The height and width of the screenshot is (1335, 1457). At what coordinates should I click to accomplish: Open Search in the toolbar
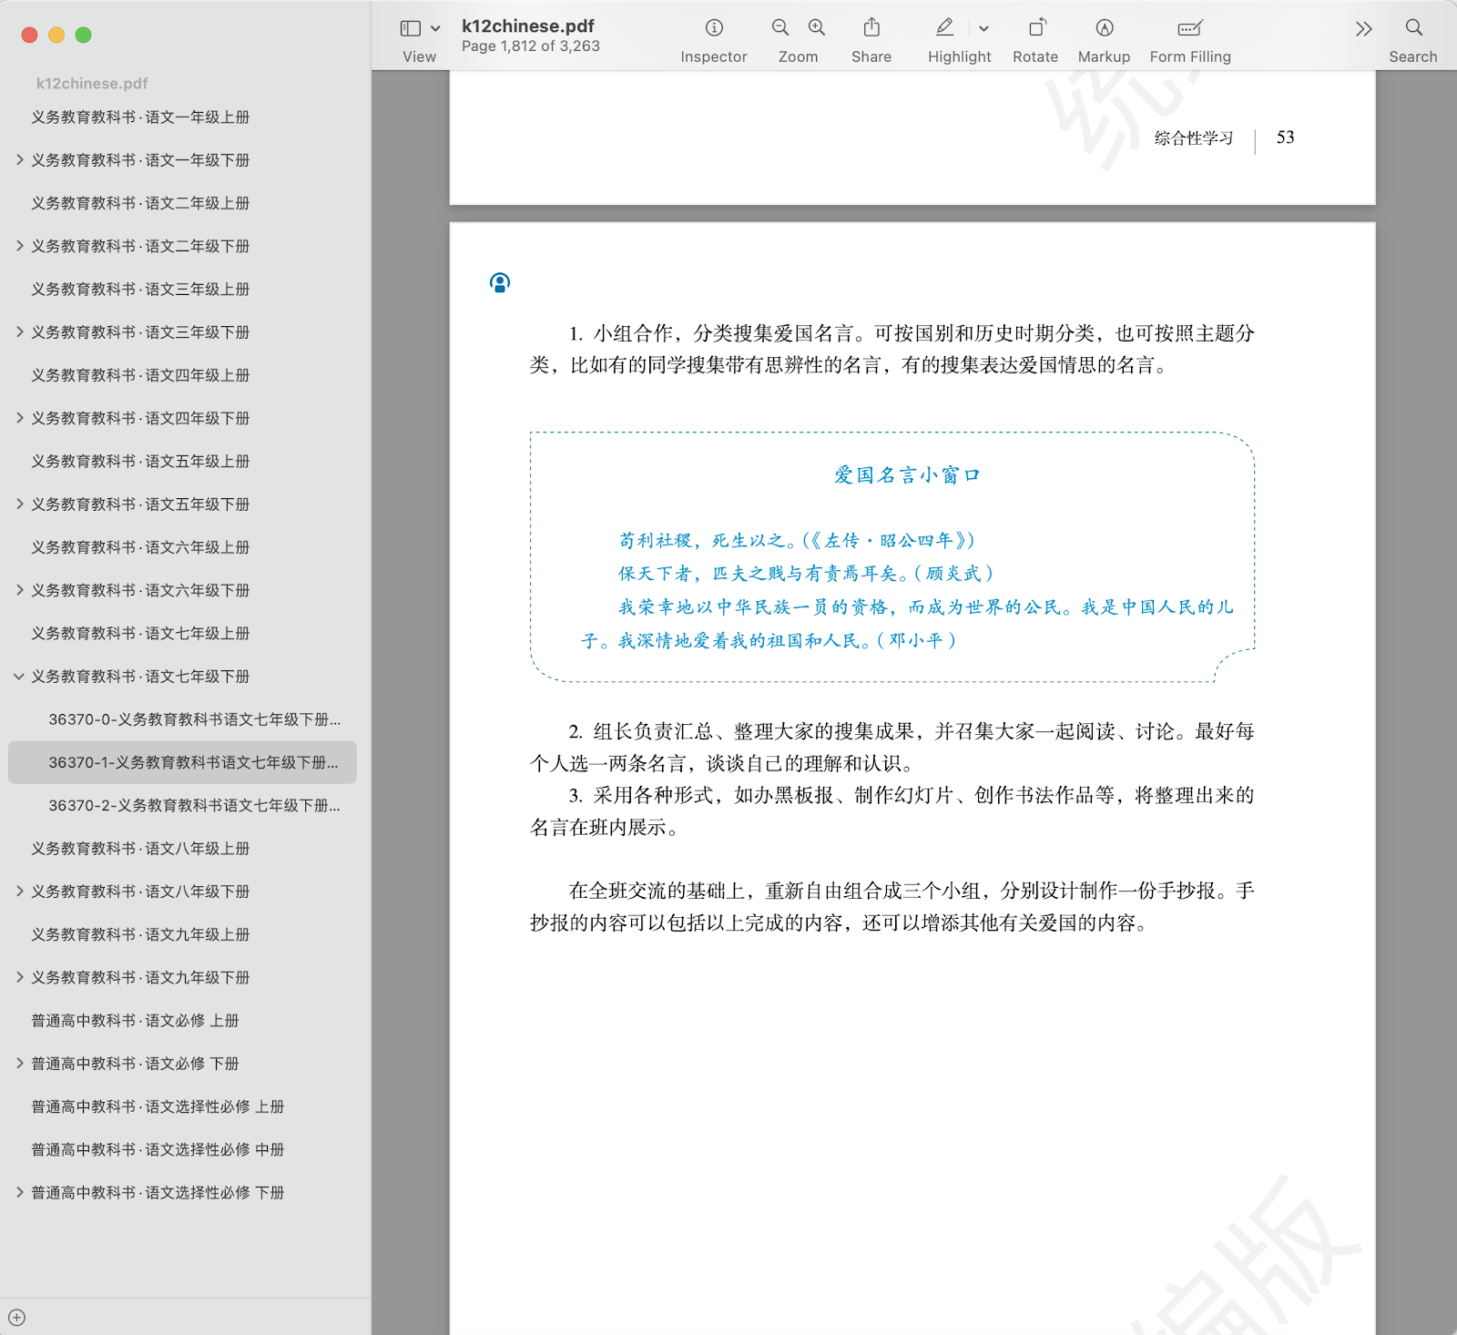coord(1413,28)
